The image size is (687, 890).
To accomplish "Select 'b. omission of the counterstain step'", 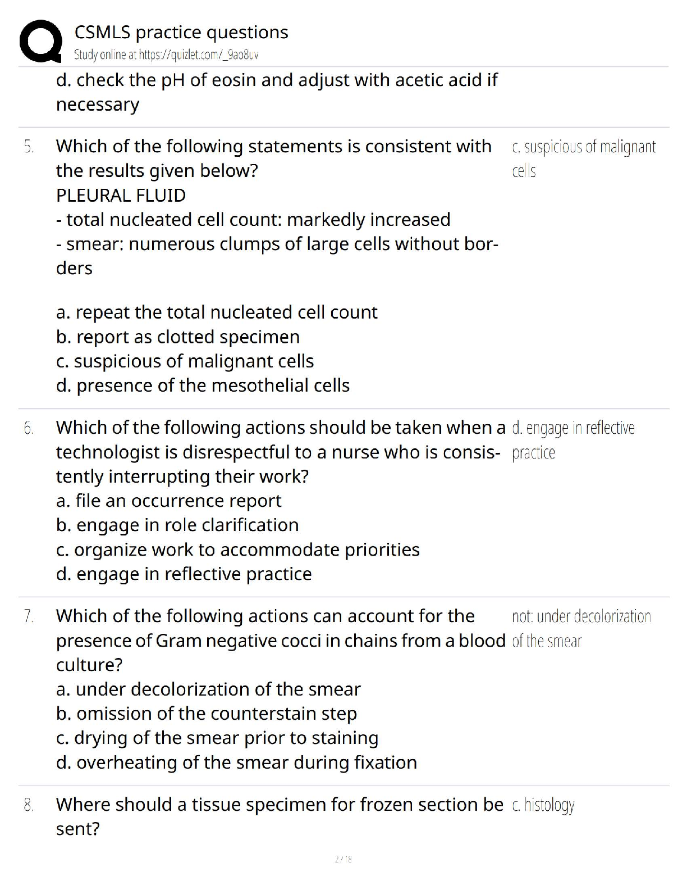I will point(207,714).
